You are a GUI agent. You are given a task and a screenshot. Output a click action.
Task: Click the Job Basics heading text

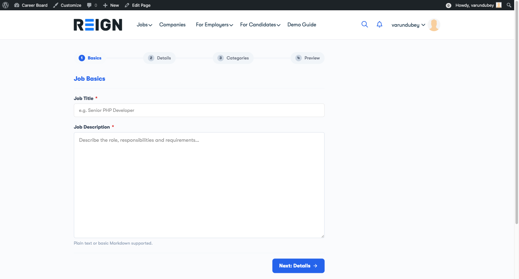89,79
